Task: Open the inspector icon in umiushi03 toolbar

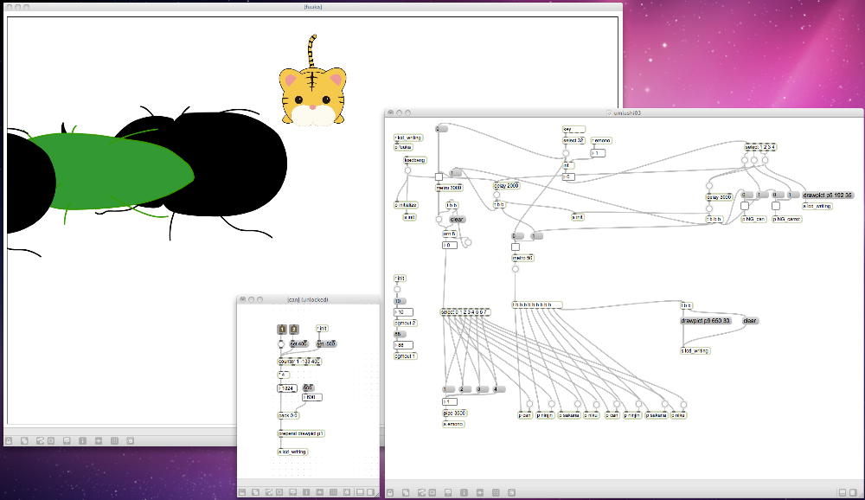Action: [x=464, y=490]
